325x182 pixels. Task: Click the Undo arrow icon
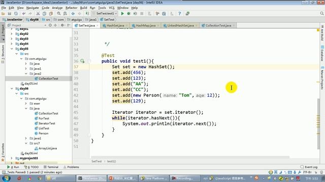[24, 14]
